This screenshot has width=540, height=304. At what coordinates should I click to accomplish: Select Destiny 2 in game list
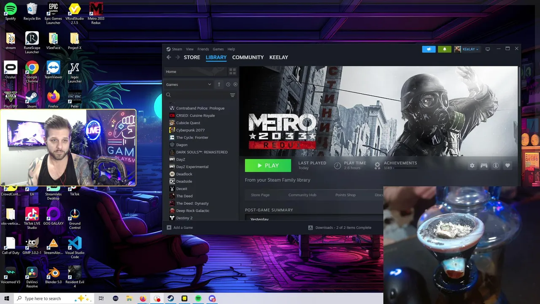tap(184, 218)
